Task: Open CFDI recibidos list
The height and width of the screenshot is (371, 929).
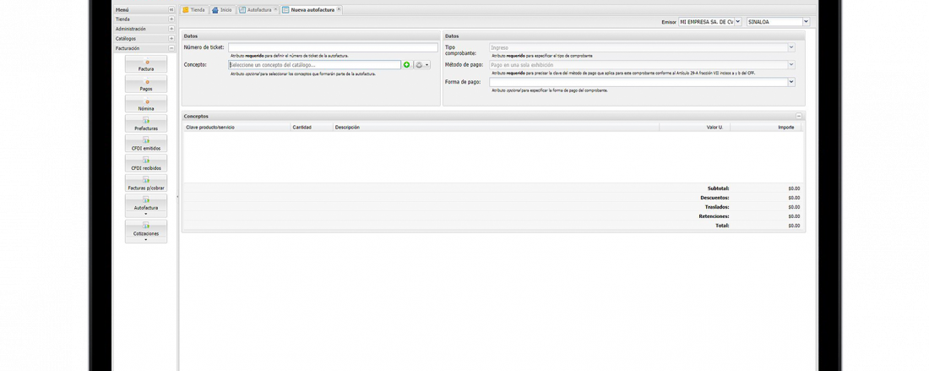Action: point(146,164)
